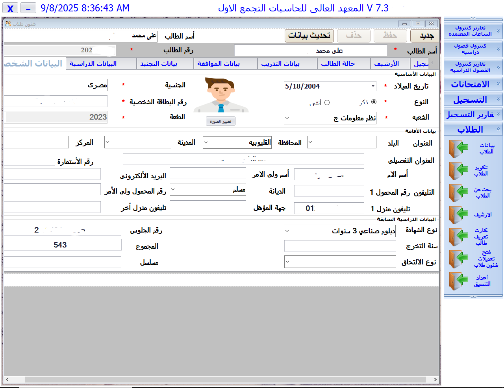The image size is (504, 388).
Task: Click the تكويد الطلاب door icon
Action: (x=458, y=171)
